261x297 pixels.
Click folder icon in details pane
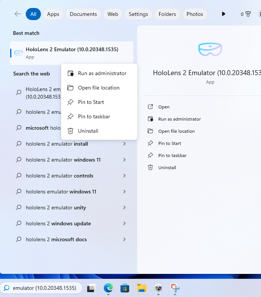150,131
